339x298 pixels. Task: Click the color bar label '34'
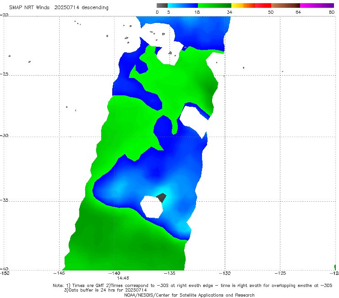pos(230,12)
